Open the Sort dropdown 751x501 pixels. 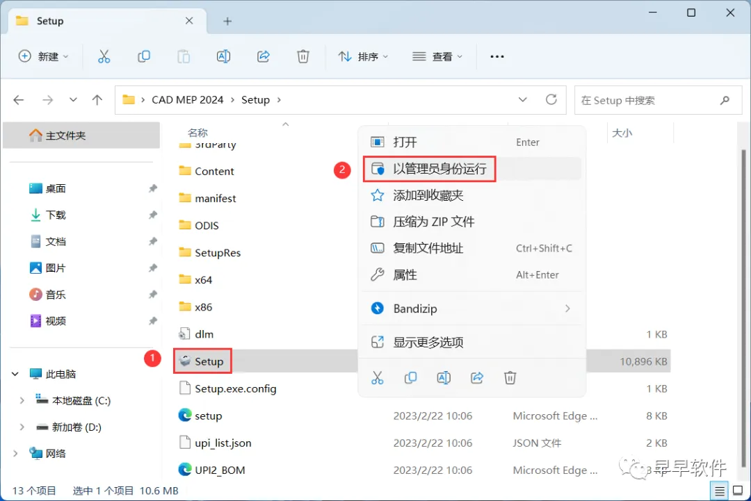[363, 56]
